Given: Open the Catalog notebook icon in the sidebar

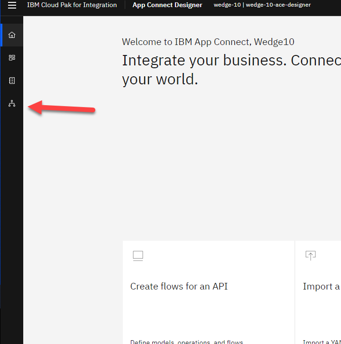Looking at the screenshot, I should [x=12, y=81].
